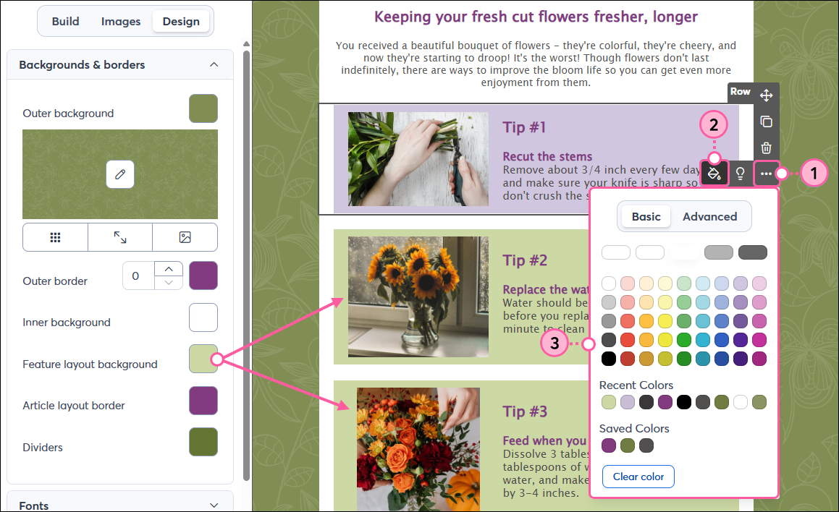This screenshot has height=512, width=839.
Task: Select the pattern background option icon
Action: 55,237
